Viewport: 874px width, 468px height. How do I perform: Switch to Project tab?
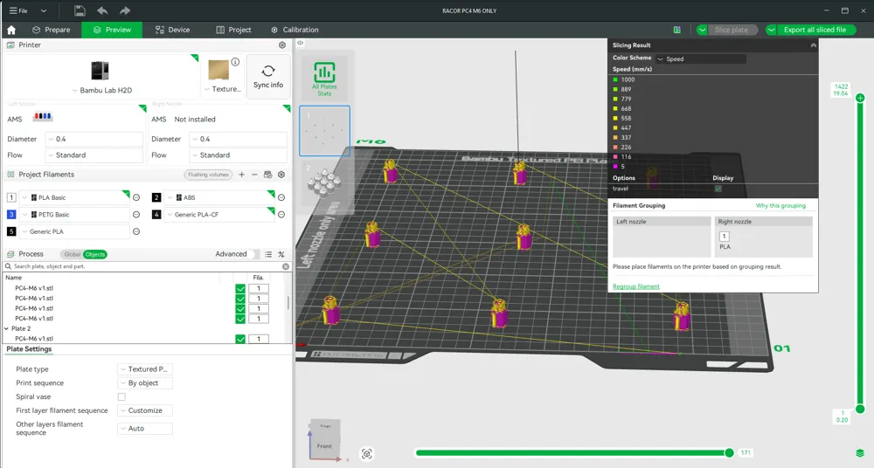point(233,30)
